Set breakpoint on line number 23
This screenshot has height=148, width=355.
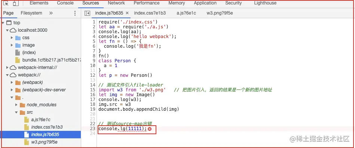93,129
